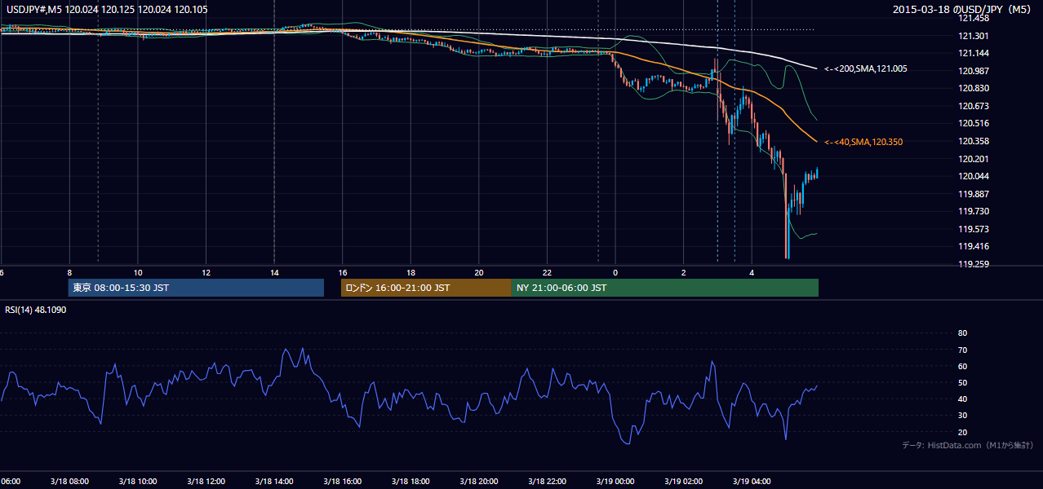1043x489 pixels.
Task: Click hour 14 on the price chart axis
Action: 274,273
